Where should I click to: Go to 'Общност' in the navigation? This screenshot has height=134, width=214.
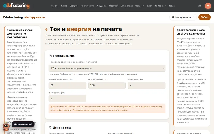[140, 6]
